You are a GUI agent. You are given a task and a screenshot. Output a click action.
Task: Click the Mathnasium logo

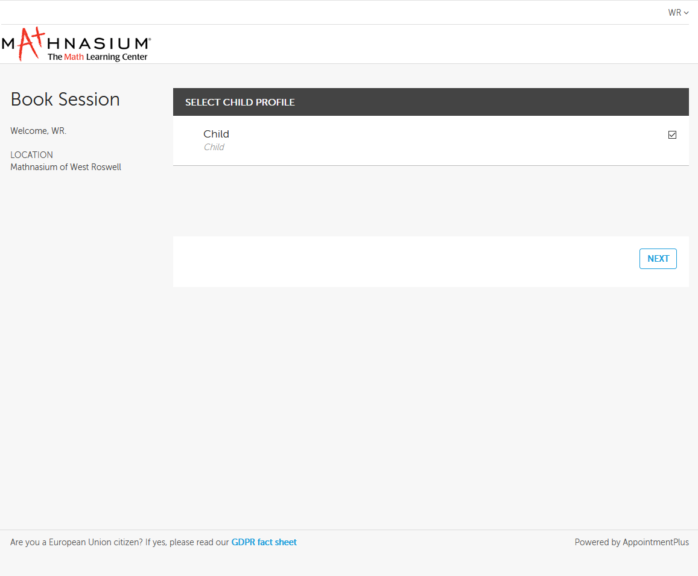[x=76, y=44]
